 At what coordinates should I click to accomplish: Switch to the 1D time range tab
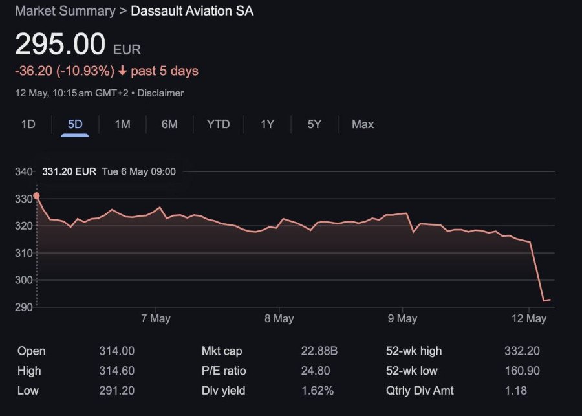[x=28, y=124]
